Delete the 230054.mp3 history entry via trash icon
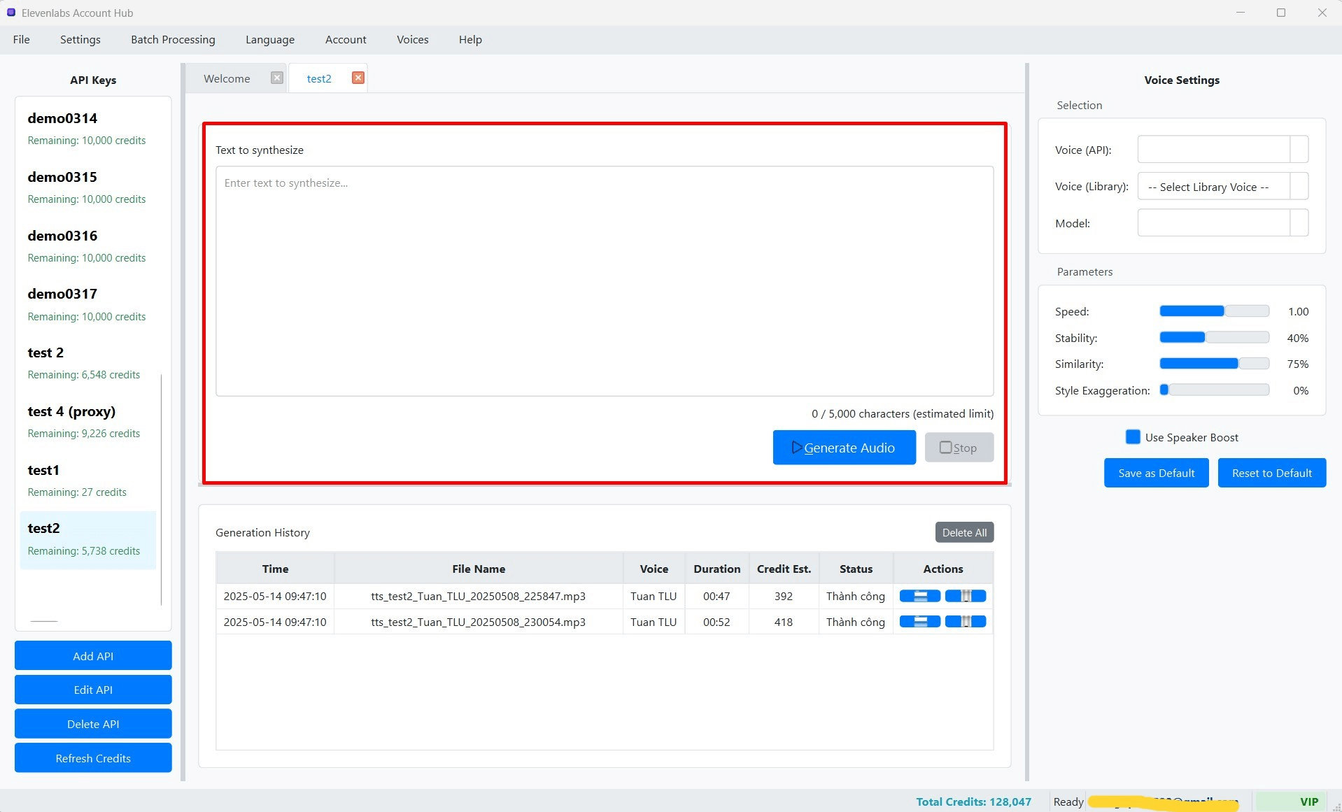The height and width of the screenshot is (812, 1342). pos(966,621)
